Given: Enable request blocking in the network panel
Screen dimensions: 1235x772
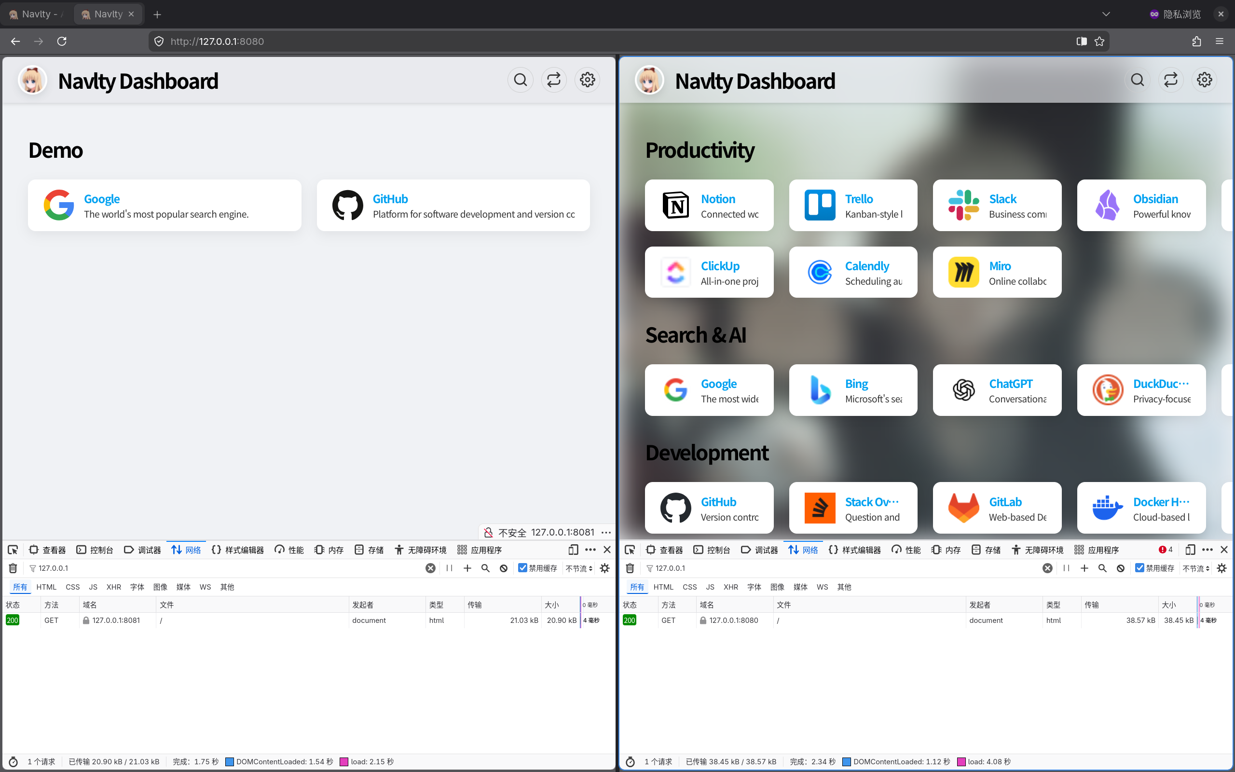Looking at the screenshot, I should [x=504, y=568].
